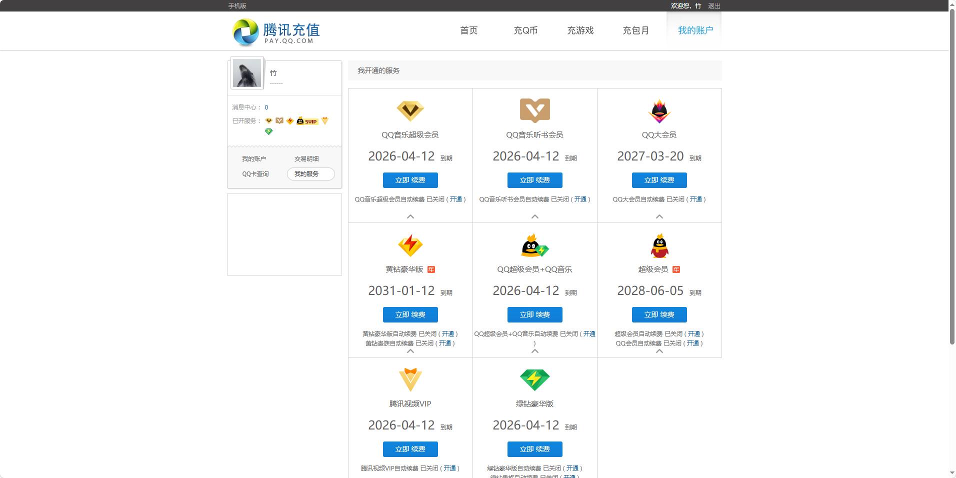Click the 绿钻豪华版 green diamond icon
Screen dimensions: 956x478
534,380
